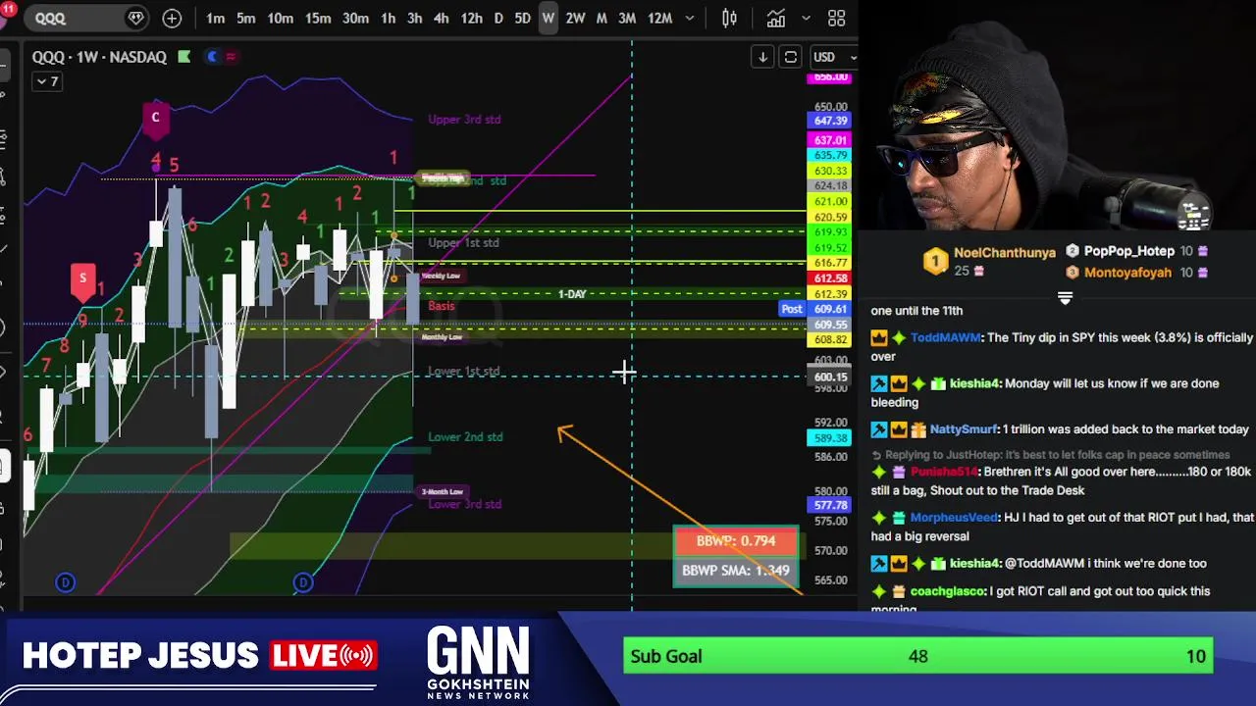Click the Basis band label
The width and height of the screenshot is (1256, 706).
pos(441,306)
